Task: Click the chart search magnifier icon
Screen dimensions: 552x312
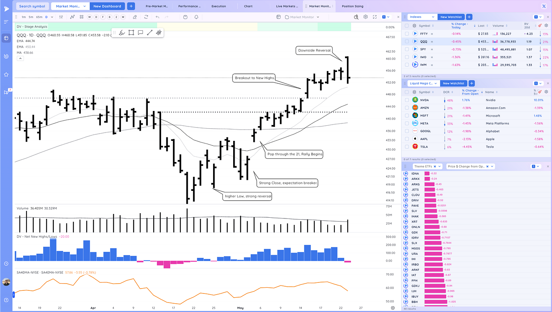Action: (x=356, y=17)
